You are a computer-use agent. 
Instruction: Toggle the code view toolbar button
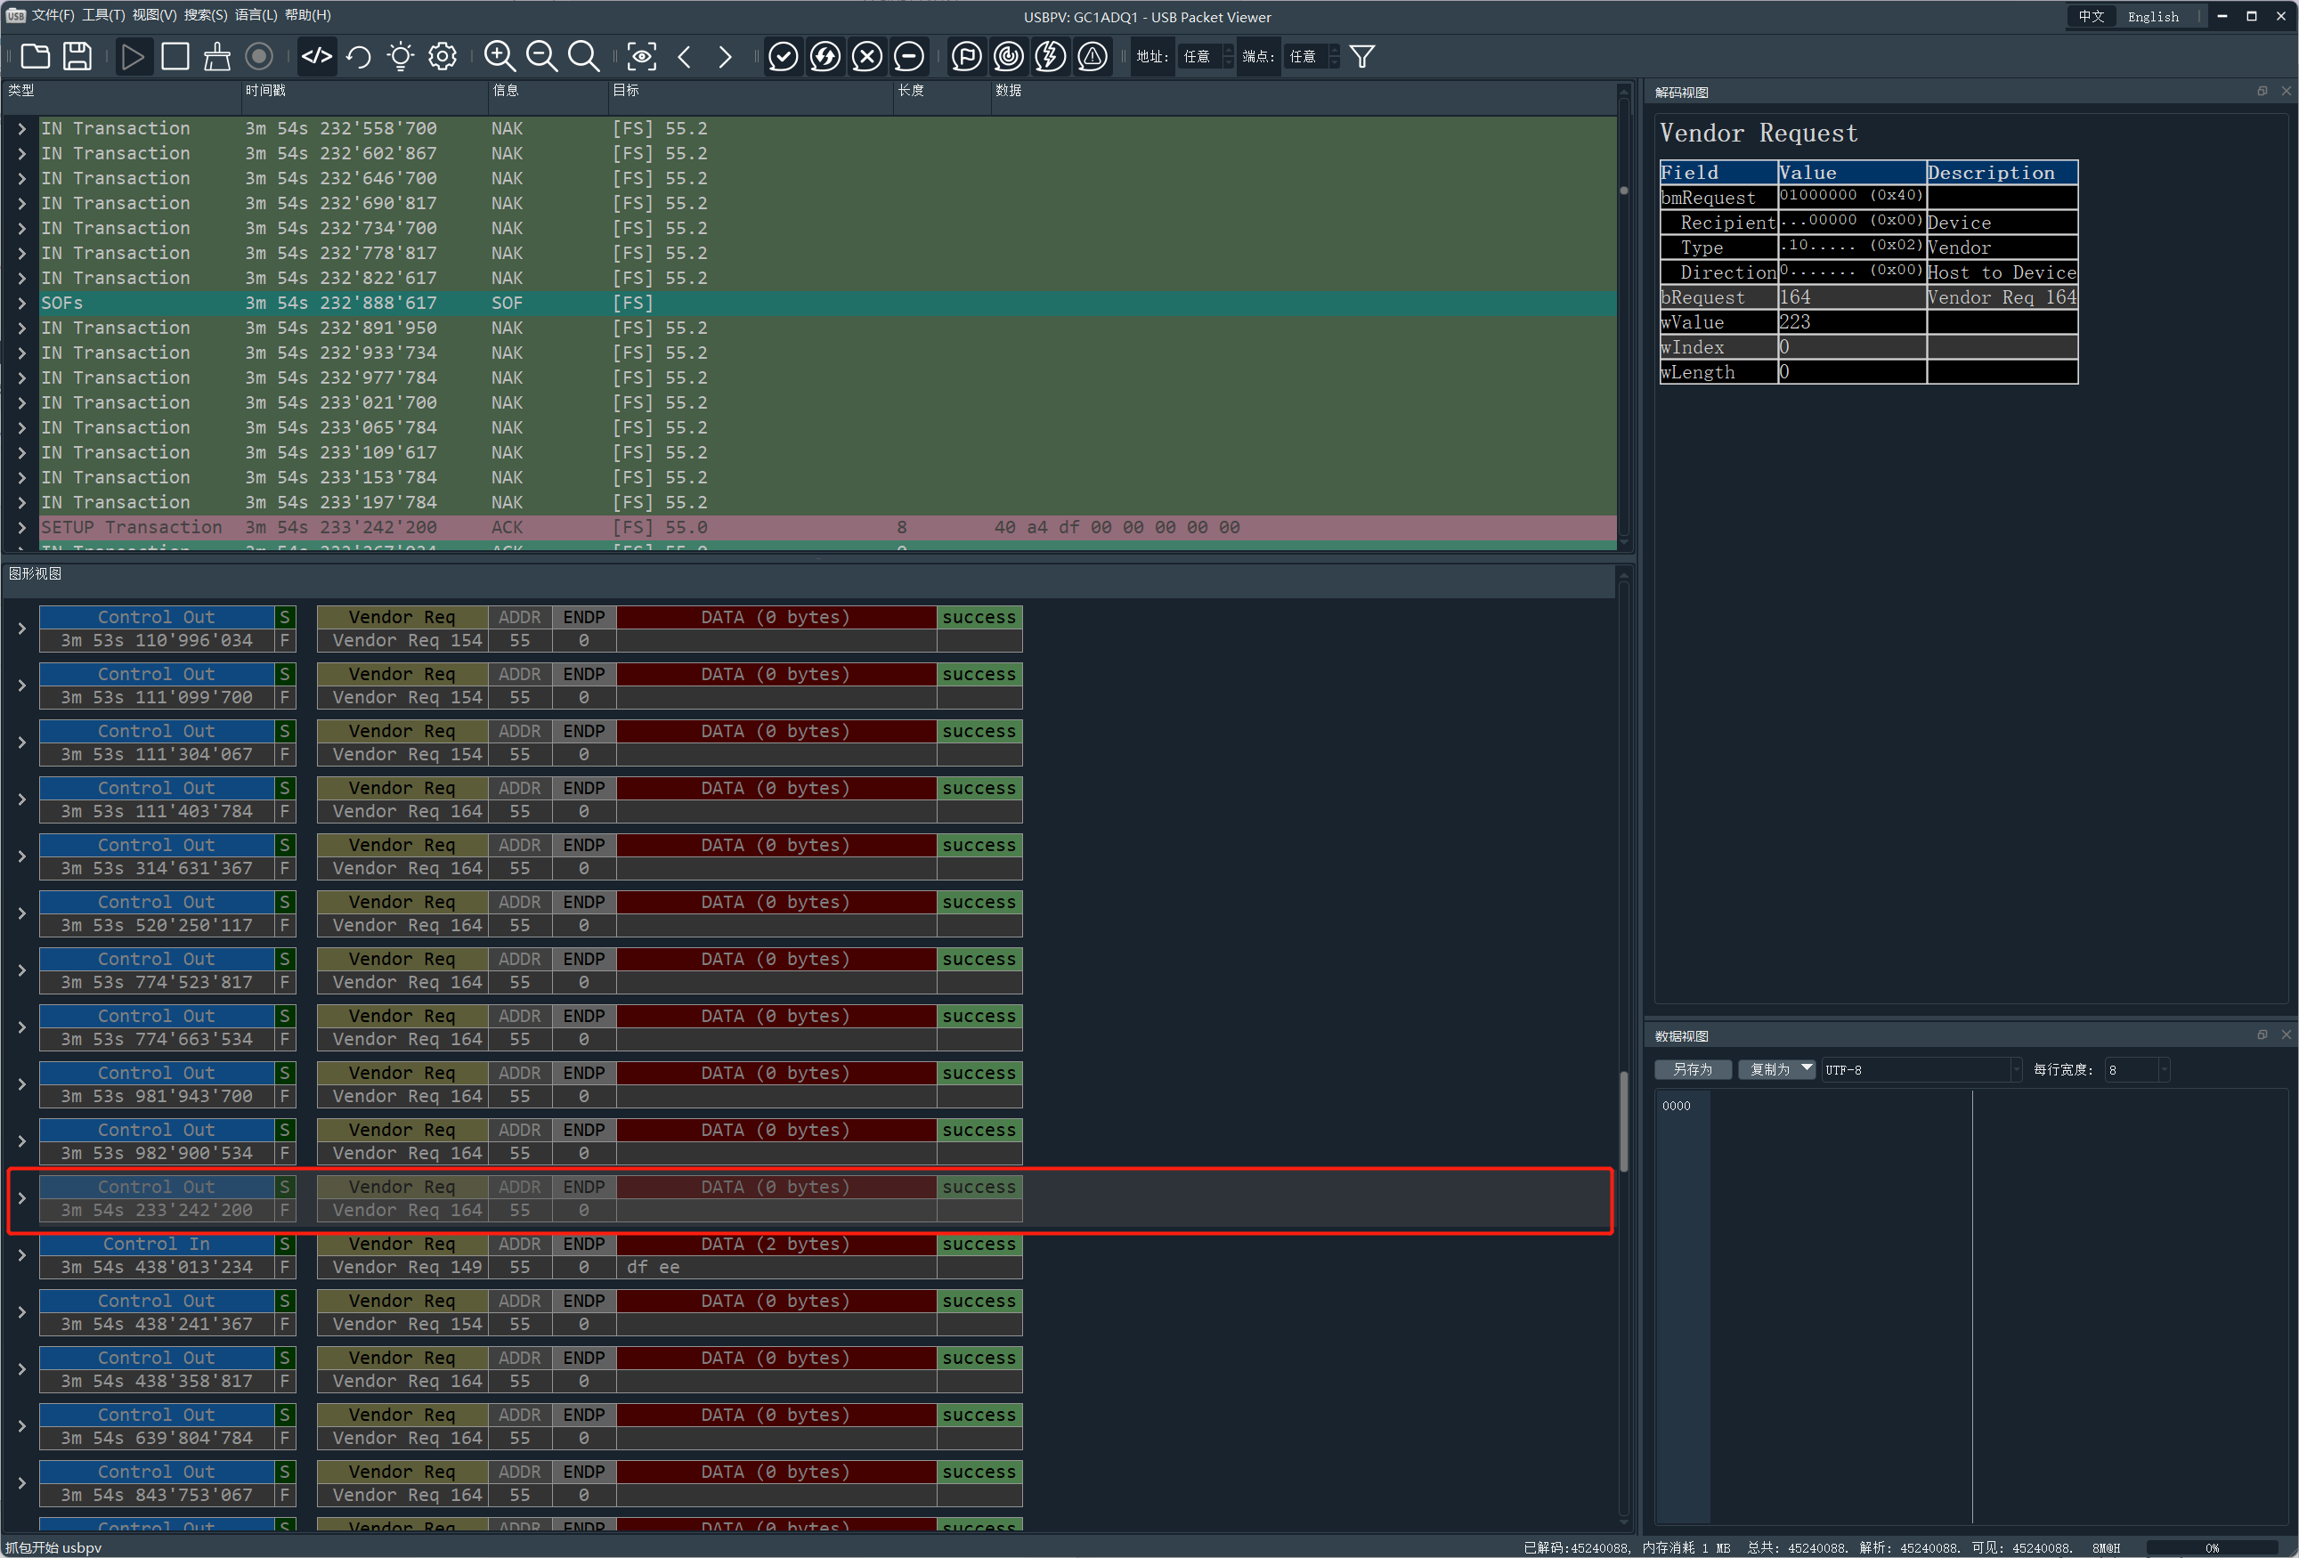click(317, 56)
